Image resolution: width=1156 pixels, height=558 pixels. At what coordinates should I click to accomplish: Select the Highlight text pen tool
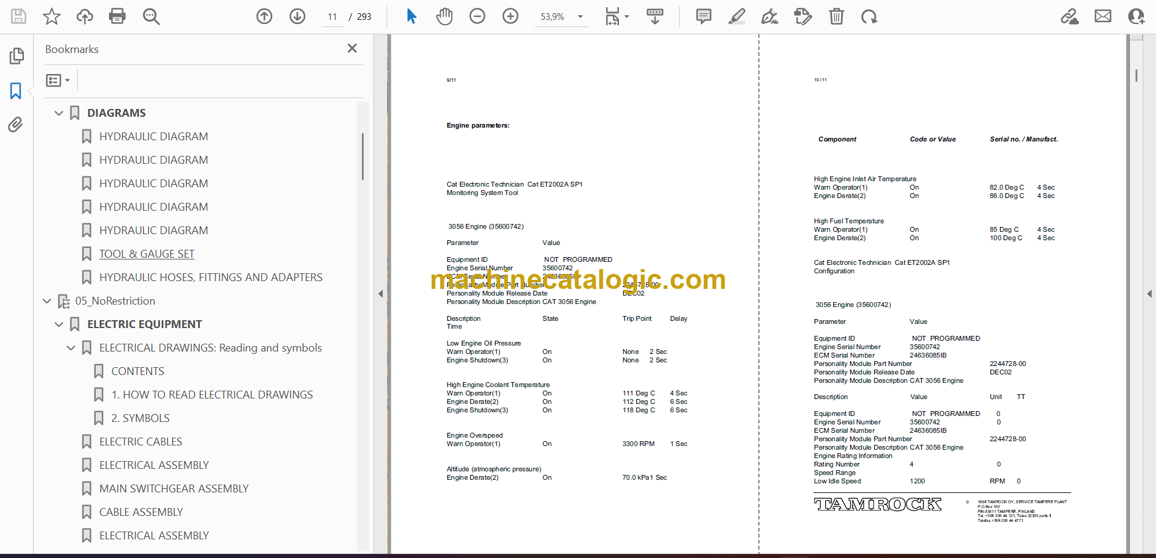click(736, 16)
